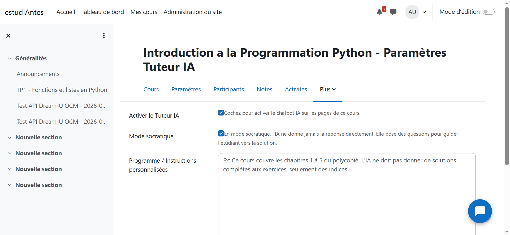Uncheck Mode socratique checkbox
Image resolution: width=510 pixels, height=235 pixels.
coord(221,134)
